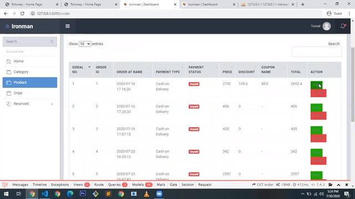Show hidden icons in the system tray
This screenshot has height=199, width=355.
pyautogui.click(x=303, y=194)
